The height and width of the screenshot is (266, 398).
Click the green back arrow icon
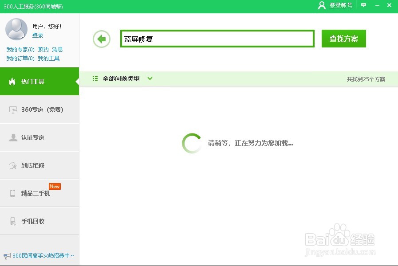pos(101,39)
